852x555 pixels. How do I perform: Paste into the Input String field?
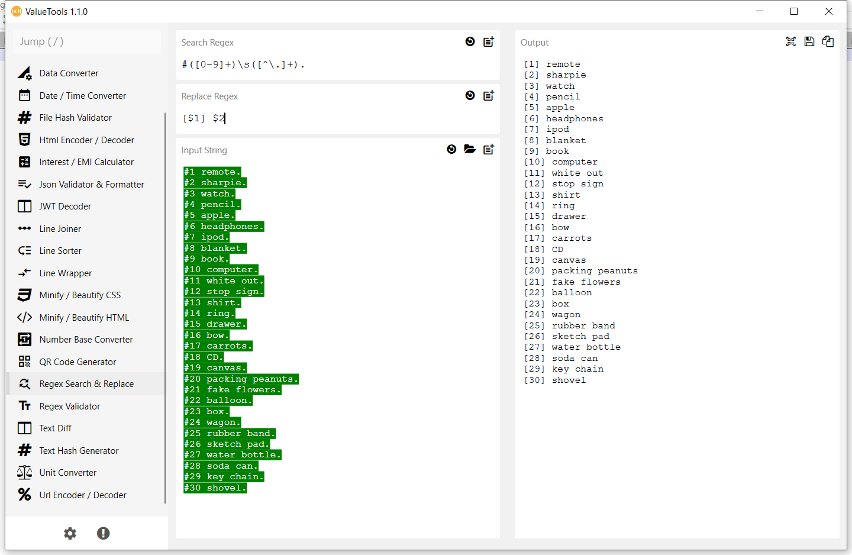[x=489, y=149]
